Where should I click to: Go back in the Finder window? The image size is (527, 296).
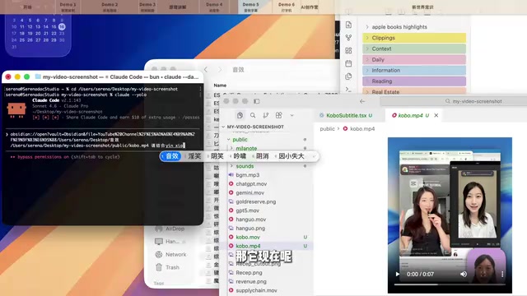206,69
